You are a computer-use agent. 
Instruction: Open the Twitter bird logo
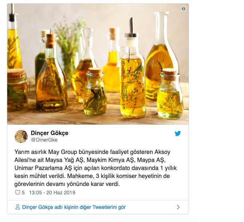pyautogui.click(x=178, y=134)
